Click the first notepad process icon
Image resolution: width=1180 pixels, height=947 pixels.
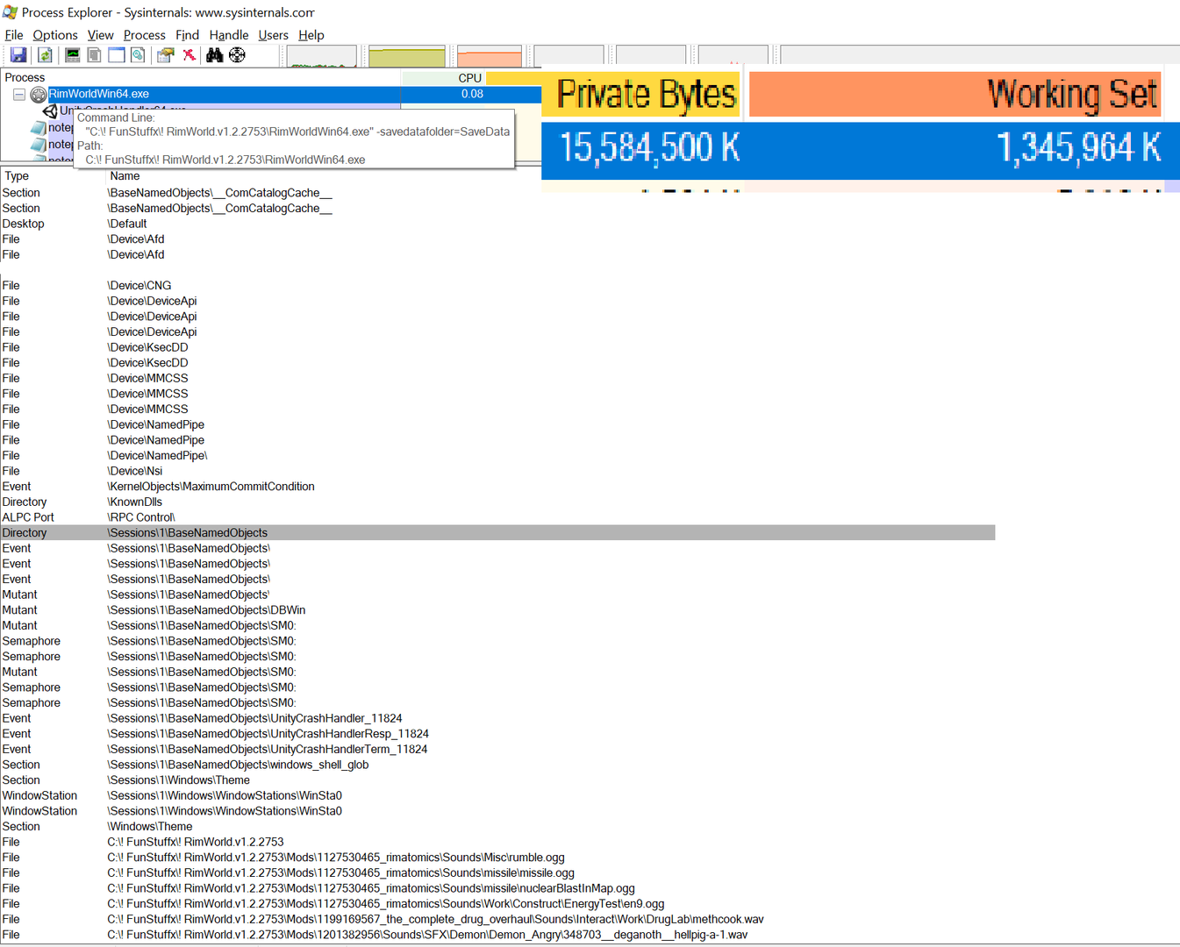tap(38, 128)
